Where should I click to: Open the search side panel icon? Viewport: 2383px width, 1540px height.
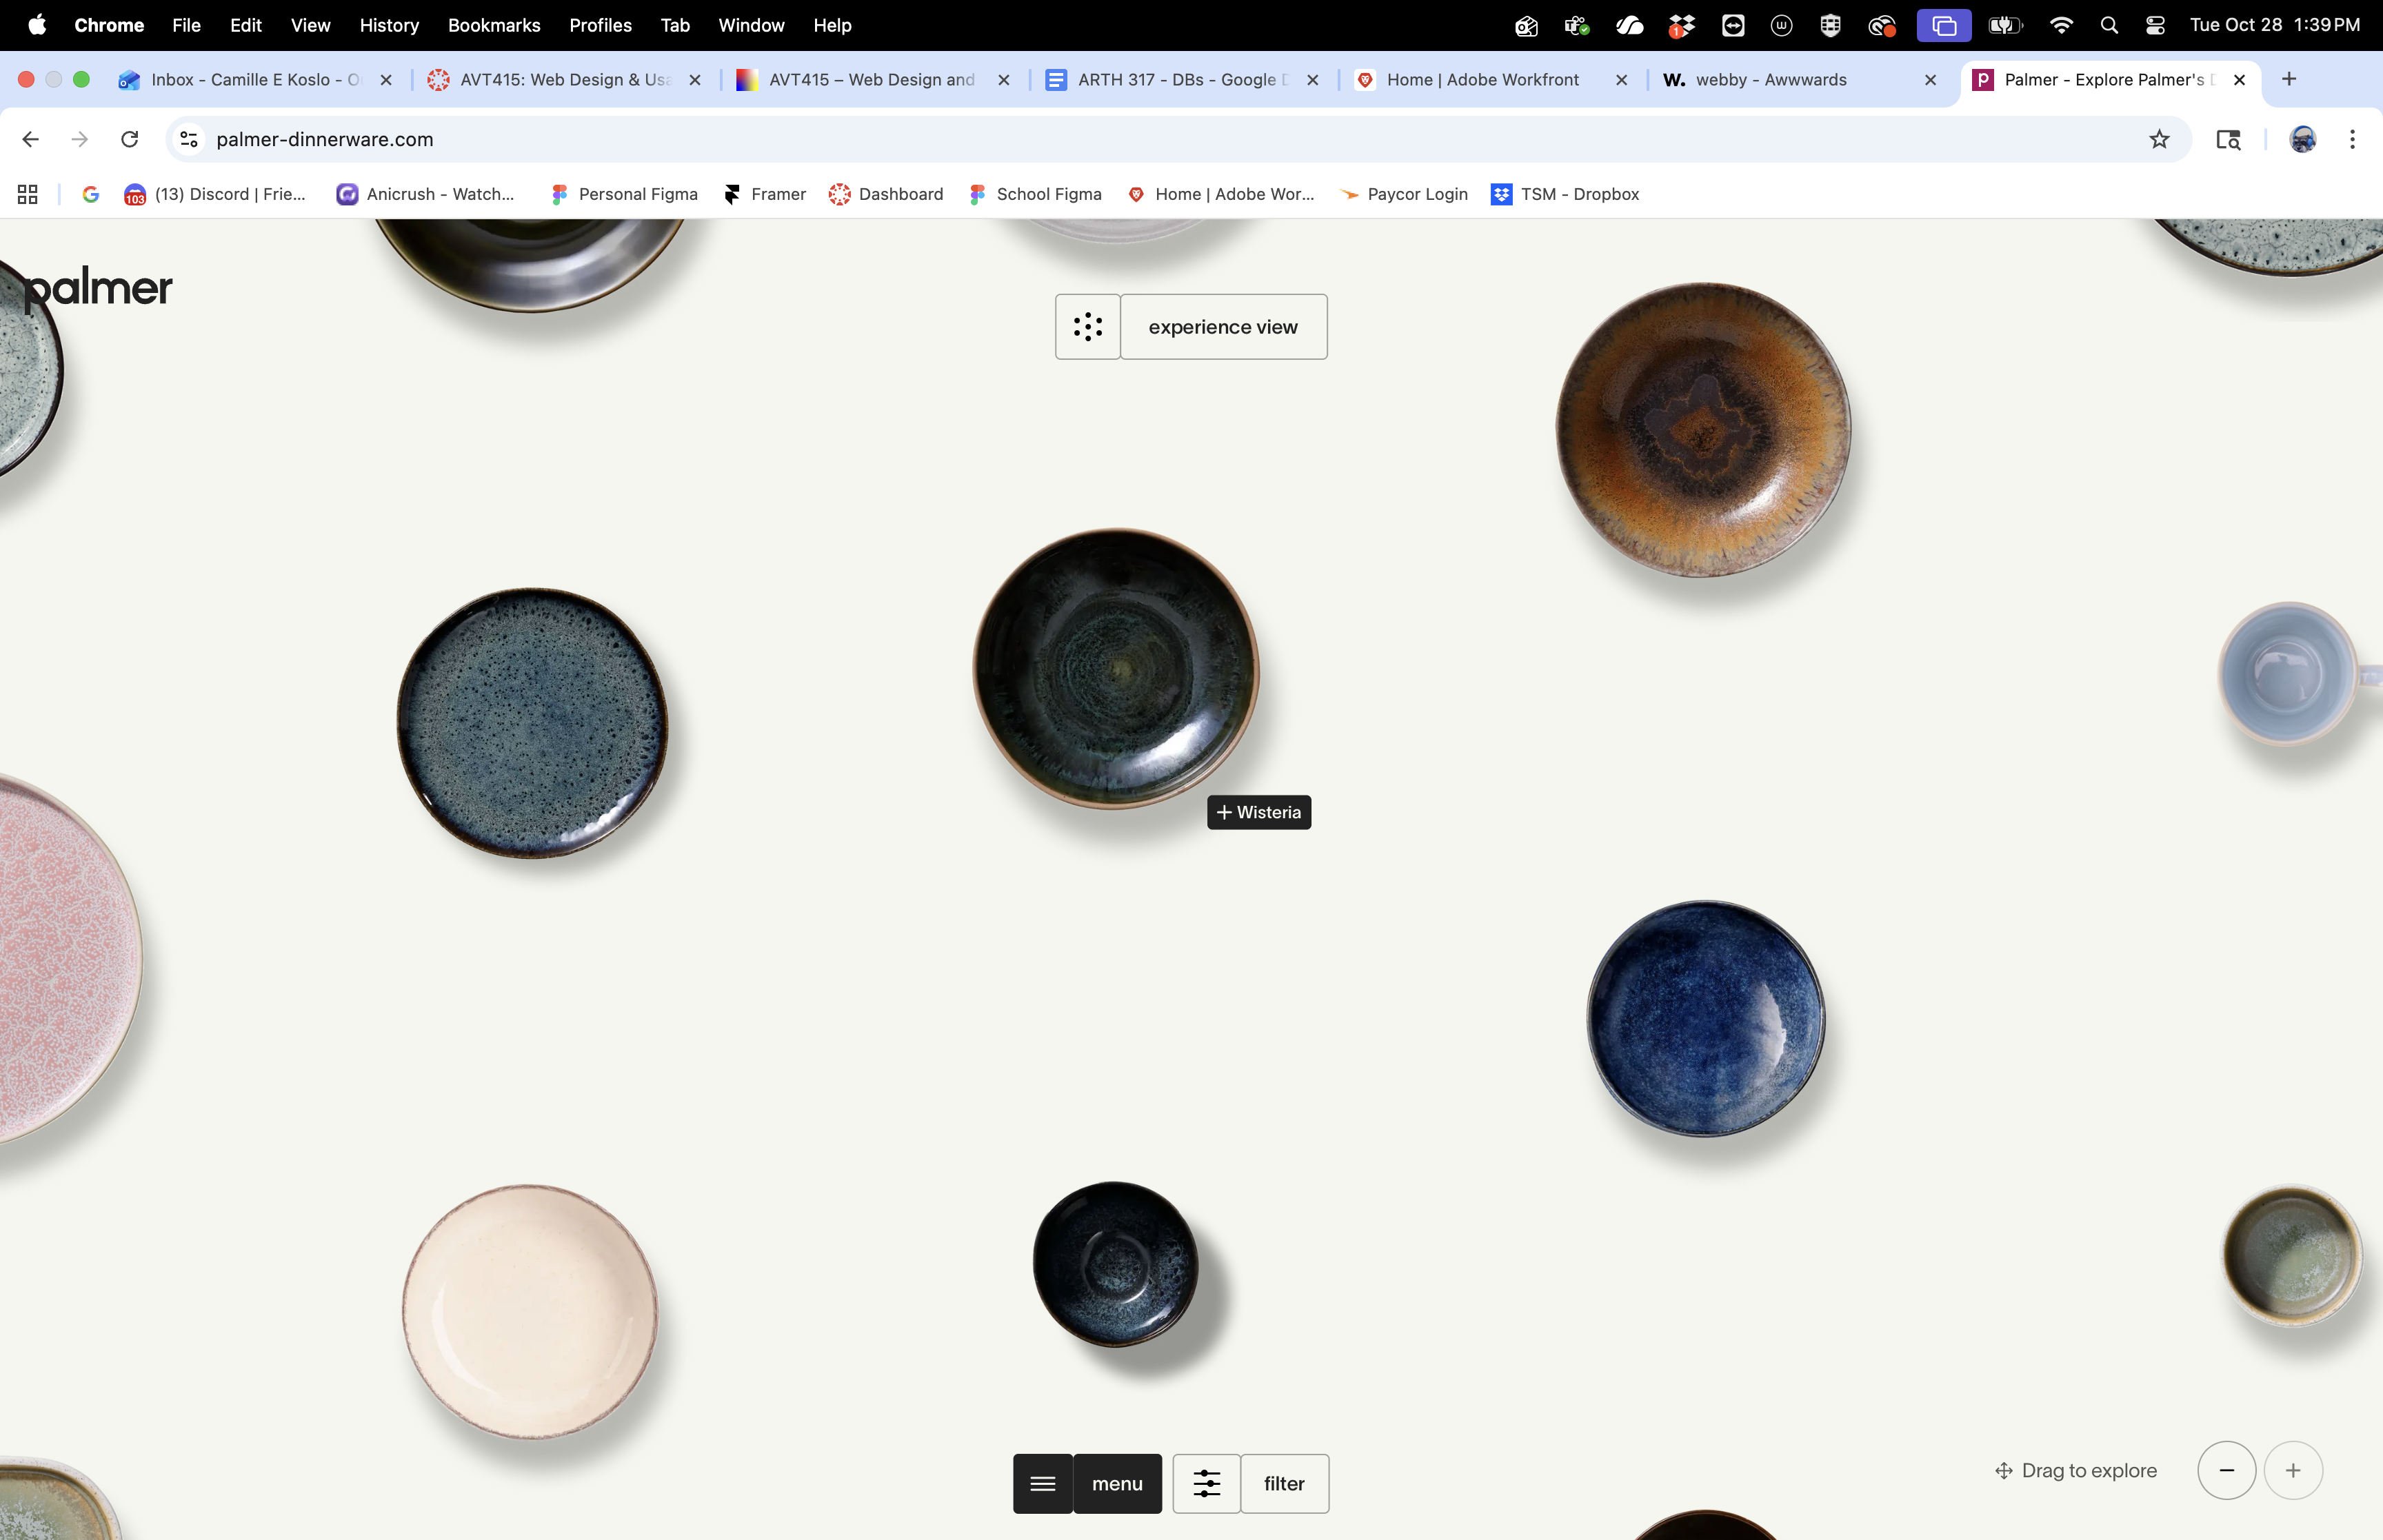[x=2228, y=139]
